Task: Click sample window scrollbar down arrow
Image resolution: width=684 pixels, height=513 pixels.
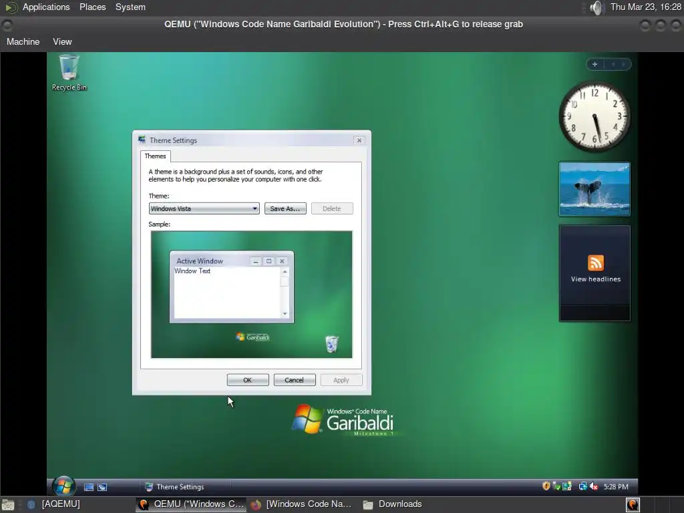Action: (285, 314)
